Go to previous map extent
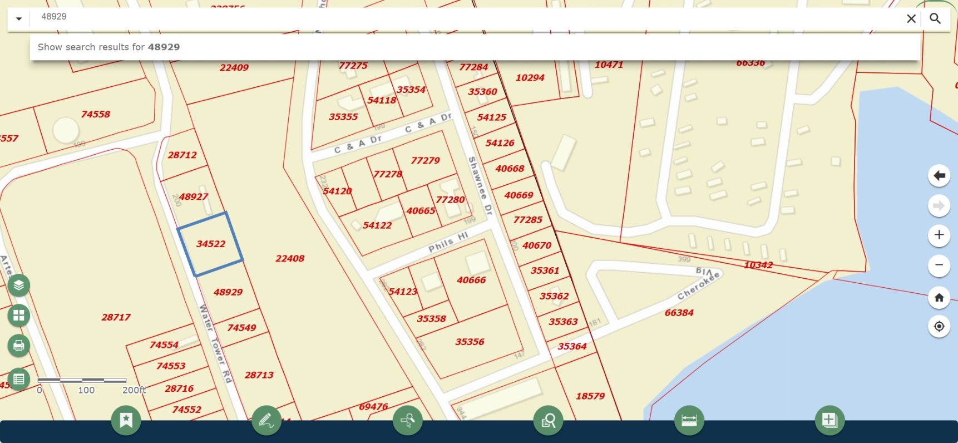 (939, 176)
